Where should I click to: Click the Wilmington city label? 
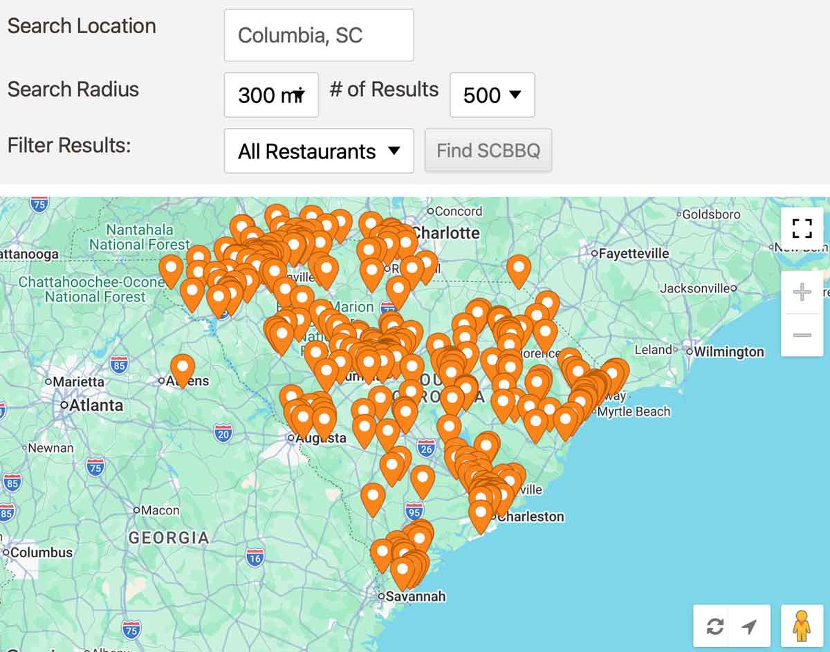point(729,352)
